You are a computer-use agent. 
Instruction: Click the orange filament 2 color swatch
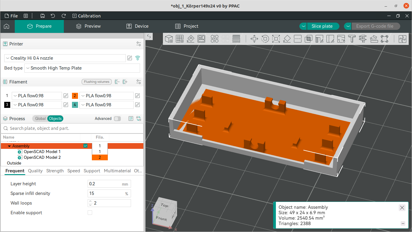pos(75,96)
